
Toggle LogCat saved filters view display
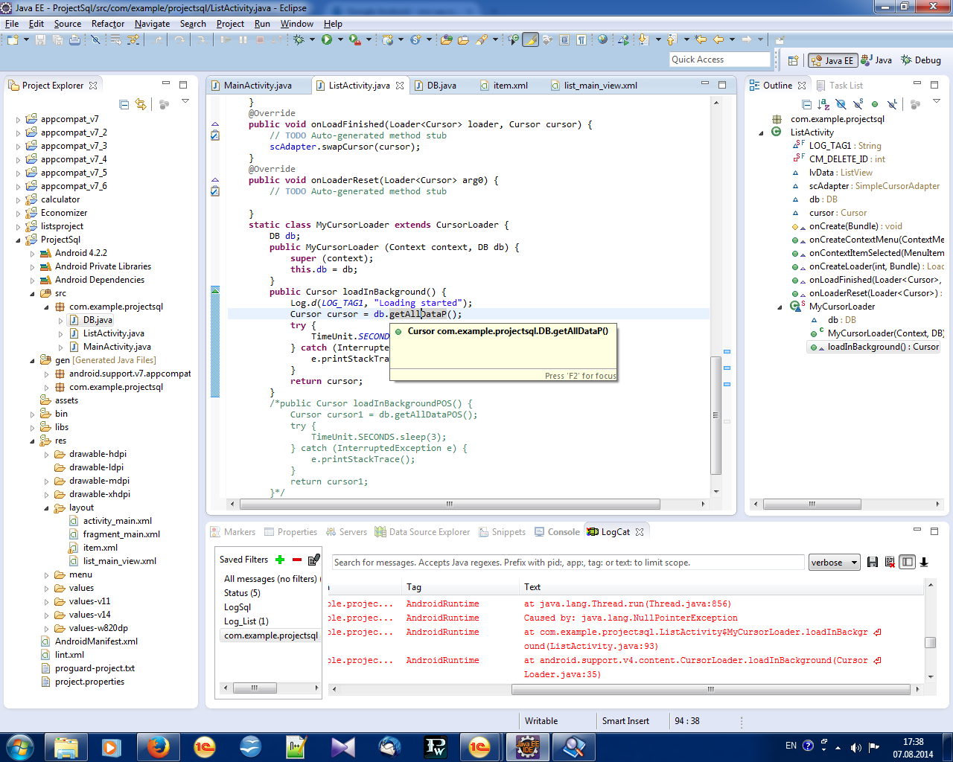click(907, 563)
